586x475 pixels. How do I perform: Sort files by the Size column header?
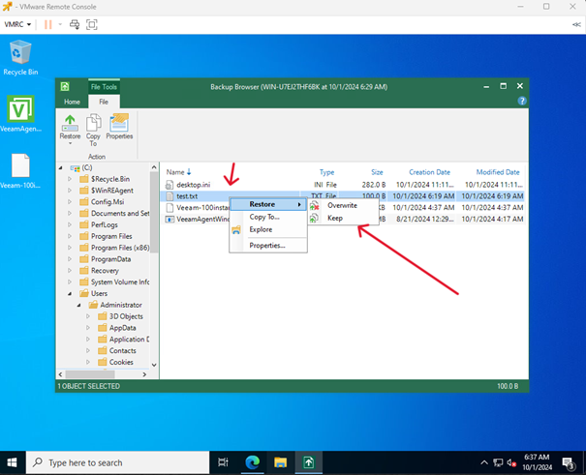(376, 172)
